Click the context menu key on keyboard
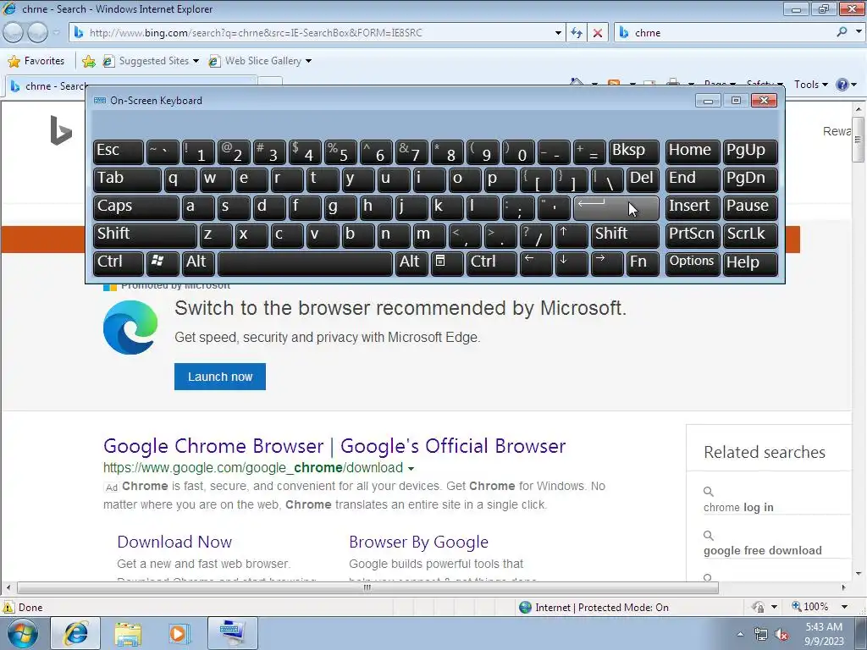Image resolution: width=867 pixels, height=650 pixels. point(447,262)
